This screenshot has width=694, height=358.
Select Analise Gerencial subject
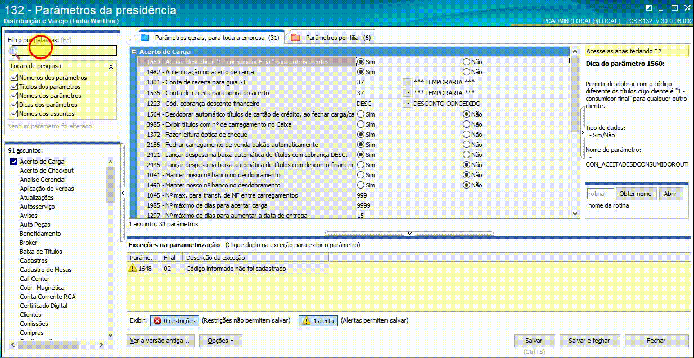[x=43, y=180]
